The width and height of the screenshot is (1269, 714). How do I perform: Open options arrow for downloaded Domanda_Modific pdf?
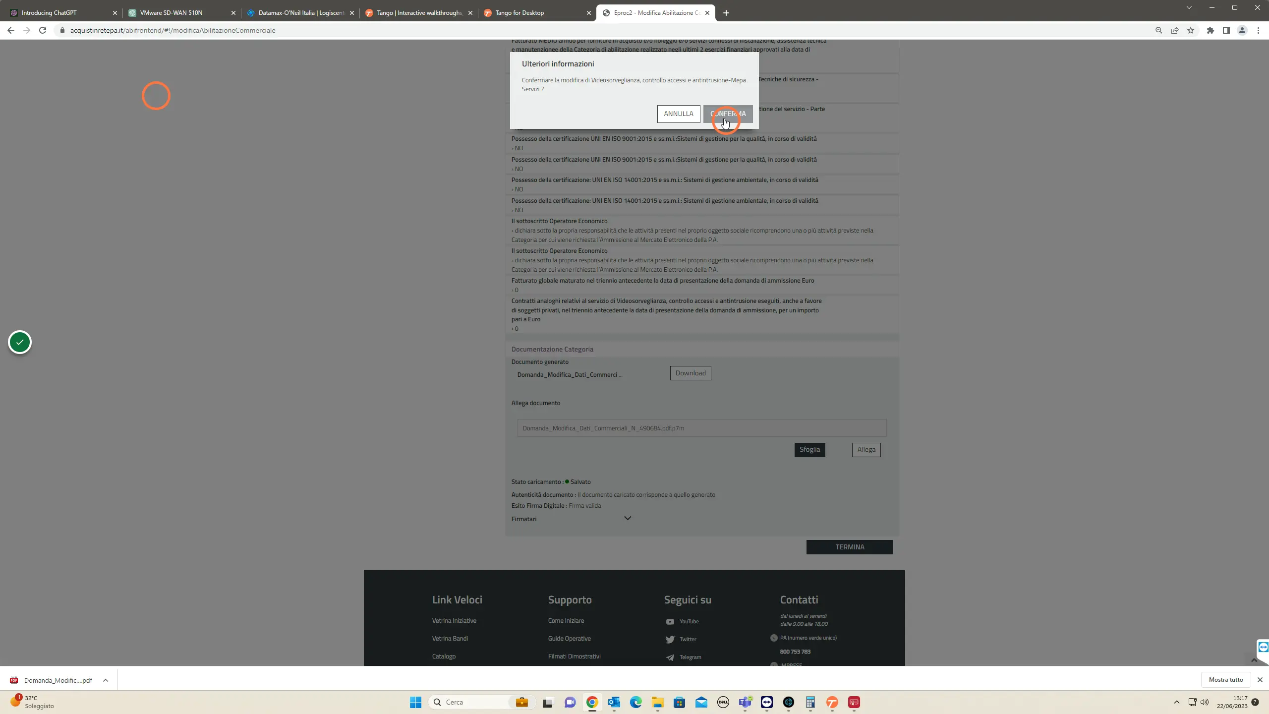click(106, 680)
